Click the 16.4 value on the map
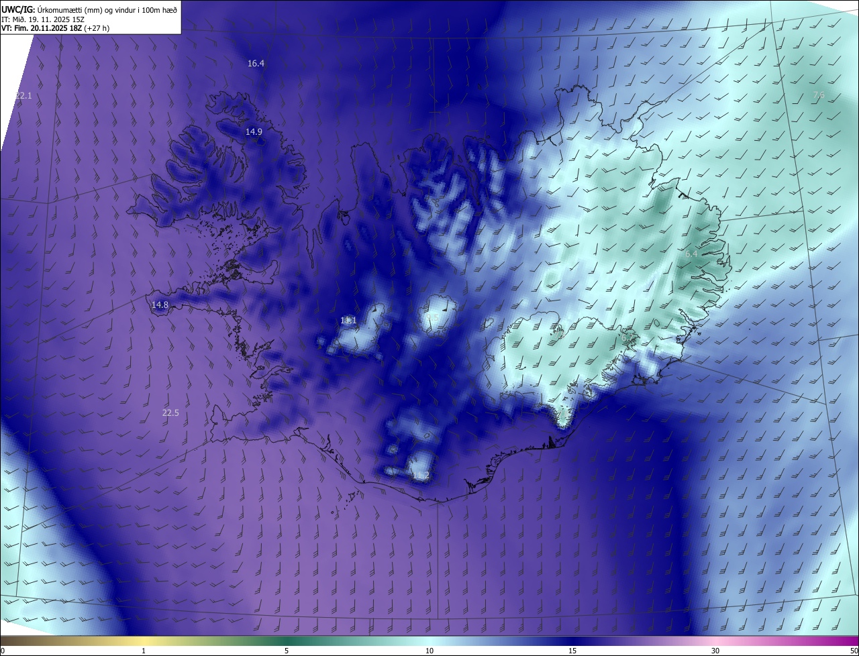Viewport: 859px width, 656px height. point(256,63)
